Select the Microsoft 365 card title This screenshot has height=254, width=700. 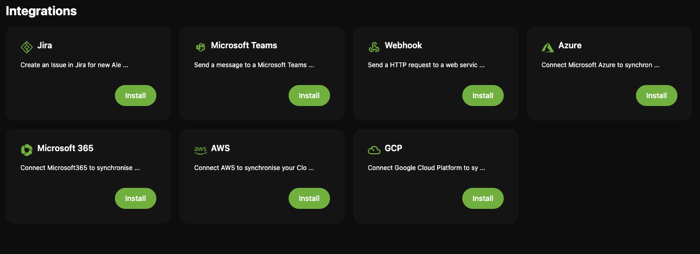pyautogui.click(x=65, y=149)
